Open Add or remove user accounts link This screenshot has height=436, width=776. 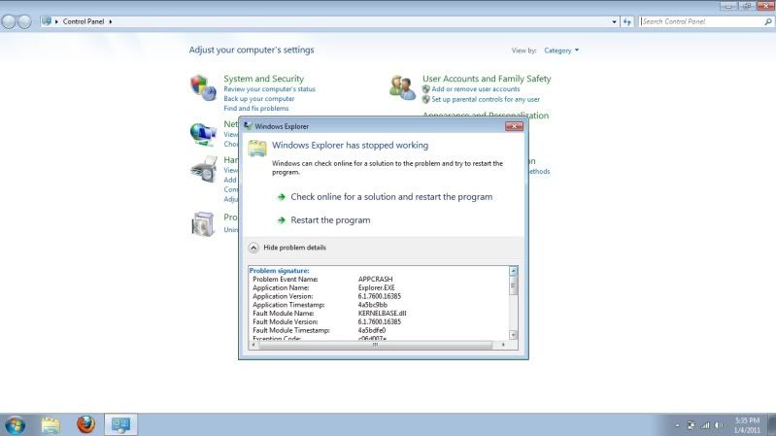[x=476, y=89]
